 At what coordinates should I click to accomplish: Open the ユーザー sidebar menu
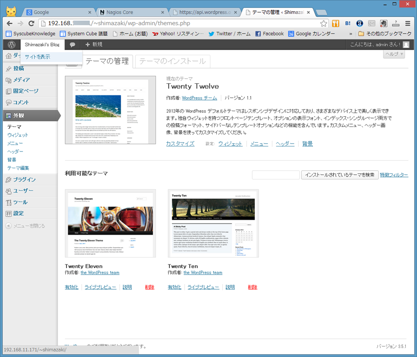[30, 191]
